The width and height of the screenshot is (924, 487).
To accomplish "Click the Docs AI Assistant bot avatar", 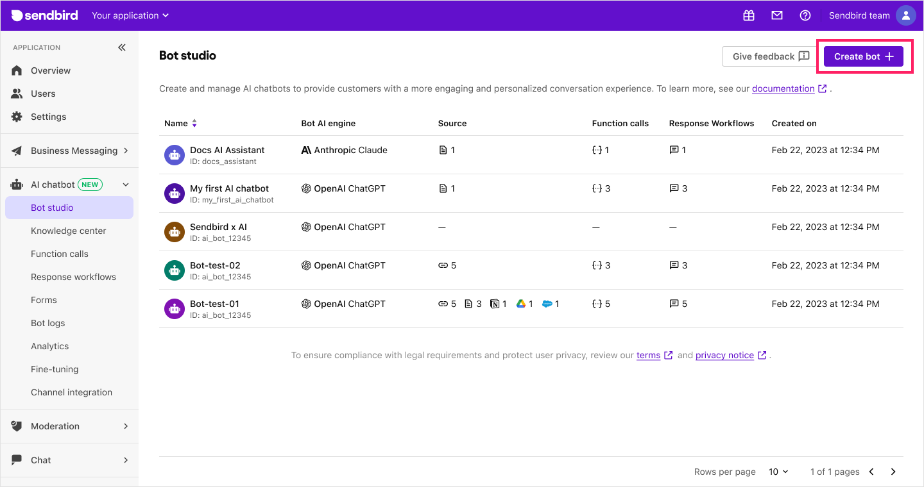I will click(175, 154).
